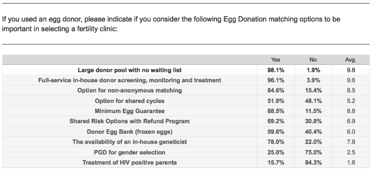The image size is (372, 171).
Task: Click the 48.1% No value cell
Action: 313,101
